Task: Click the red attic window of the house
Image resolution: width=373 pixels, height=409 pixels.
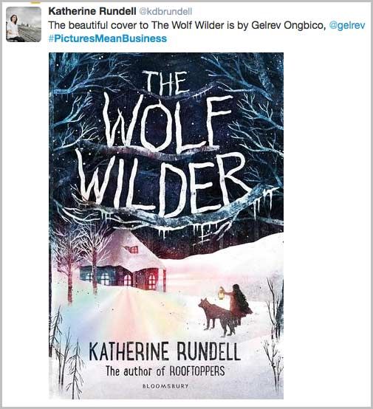Action: coord(131,250)
